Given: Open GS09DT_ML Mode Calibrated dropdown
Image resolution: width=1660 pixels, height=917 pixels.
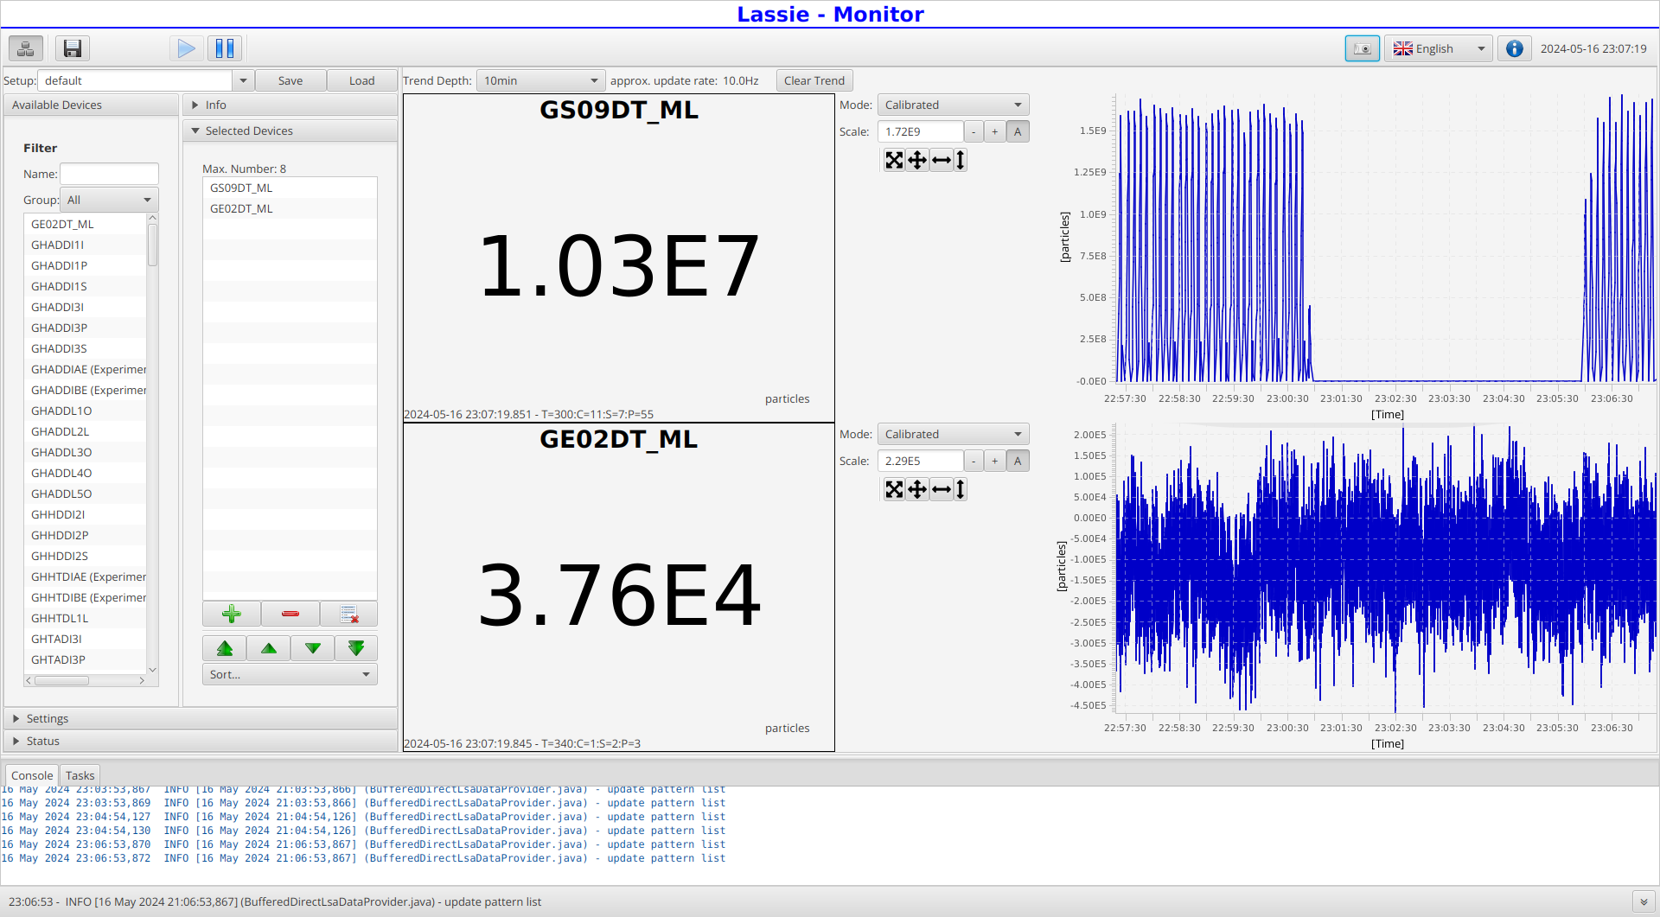Looking at the screenshot, I should [953, 105].
